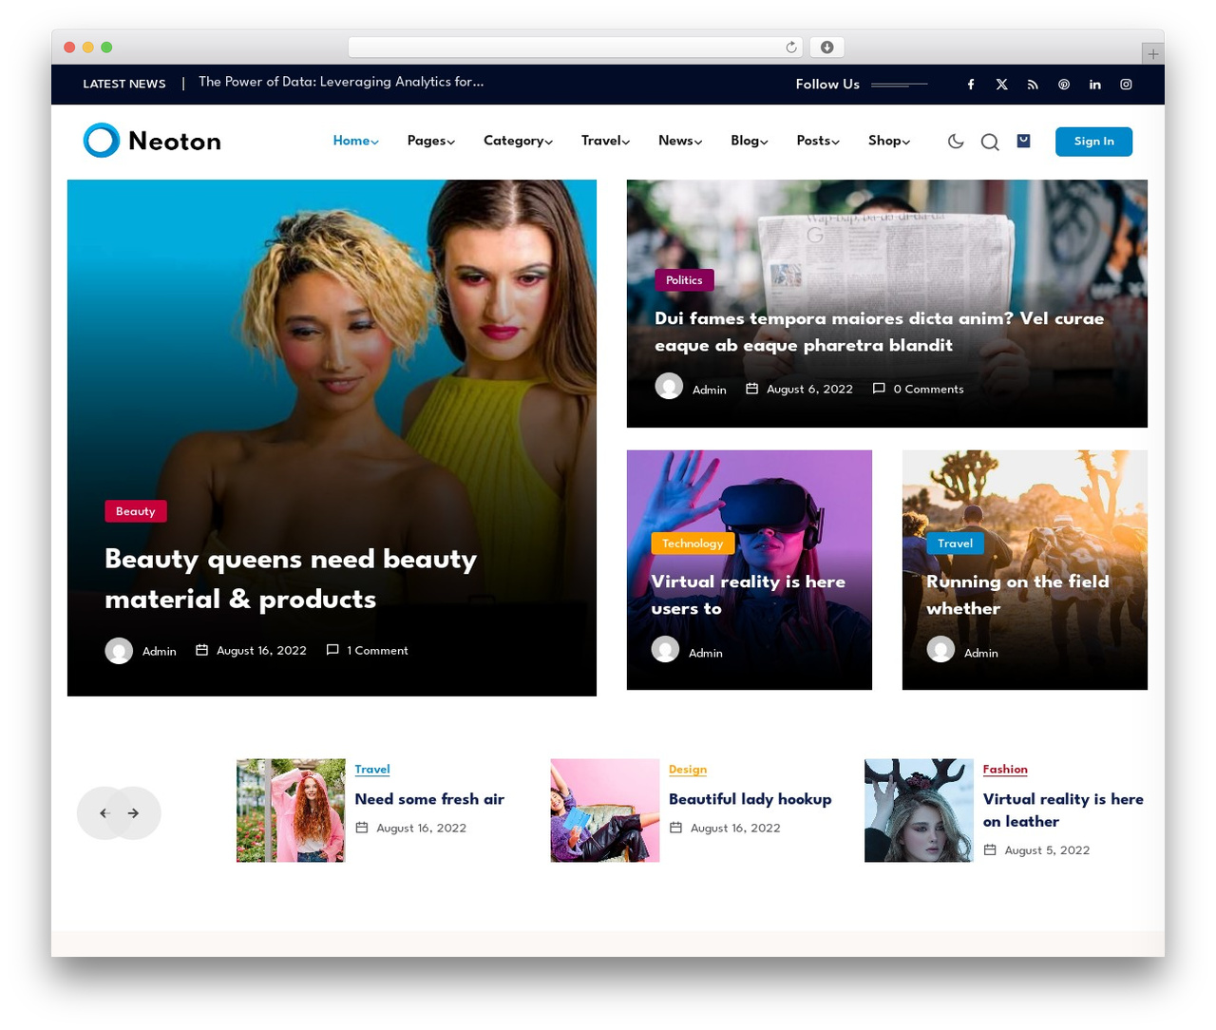Open 'Need some fresh air' article link
1216x1030 pixels.
[x=429, y=799]
